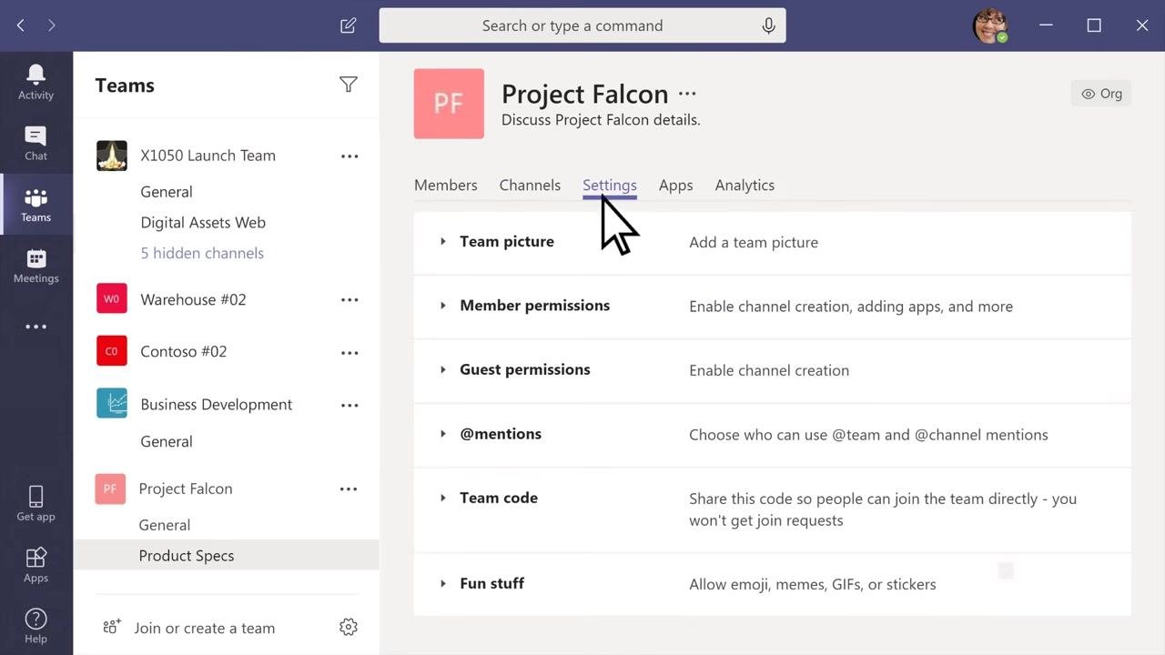Open the manage teams gear icon

pos(348,627)
